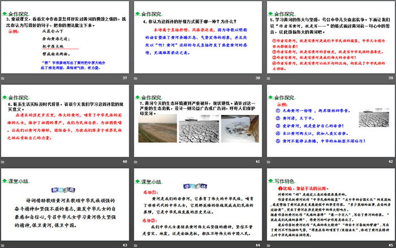Select slide 44 thumbnail with 感悟 paragraphs
This screenshot has height=248, width=396.
[198, 204]
